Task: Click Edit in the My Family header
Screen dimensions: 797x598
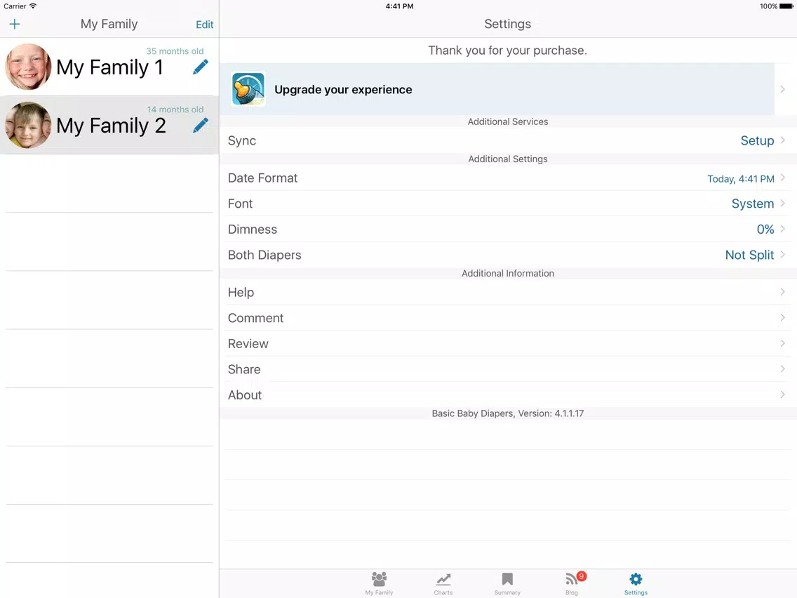Action: pos(204,25)
